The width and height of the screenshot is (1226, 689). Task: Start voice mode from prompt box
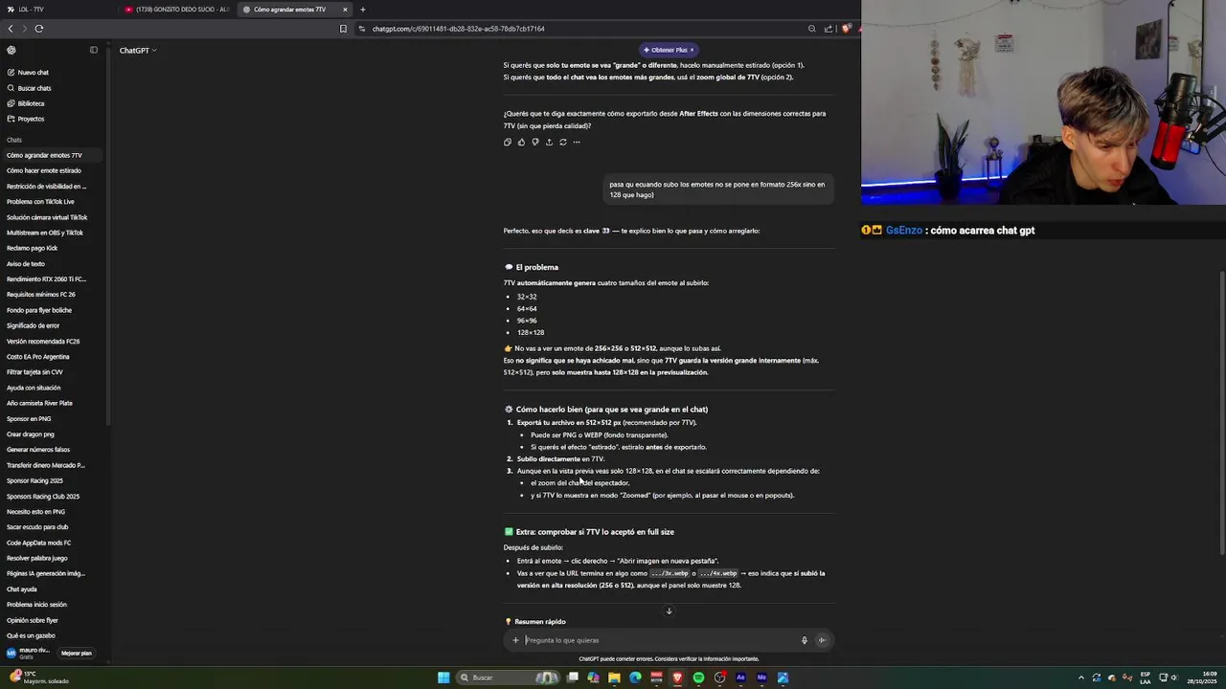(x=822, y=640)
